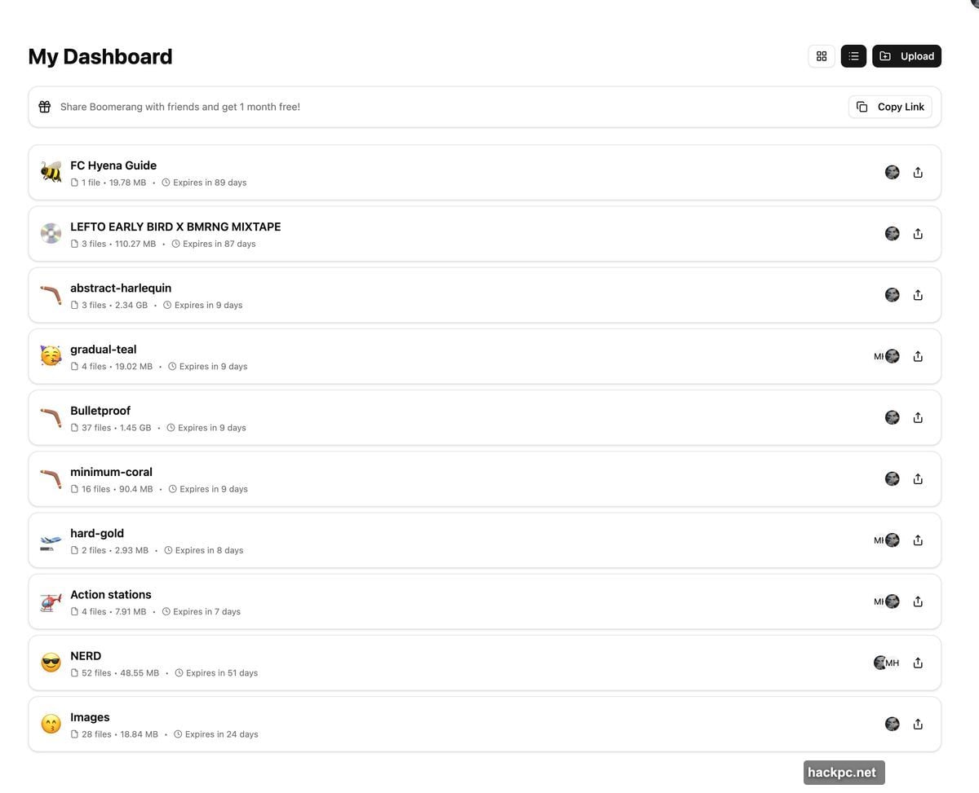This screenshot has height=793, width=979.
Task: Click the Copy Link button
Action: 889,106
